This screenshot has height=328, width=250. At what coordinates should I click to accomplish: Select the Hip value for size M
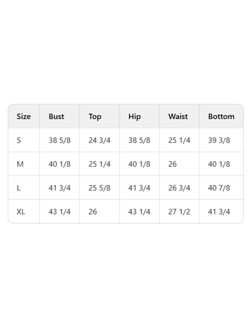[139, 164]
